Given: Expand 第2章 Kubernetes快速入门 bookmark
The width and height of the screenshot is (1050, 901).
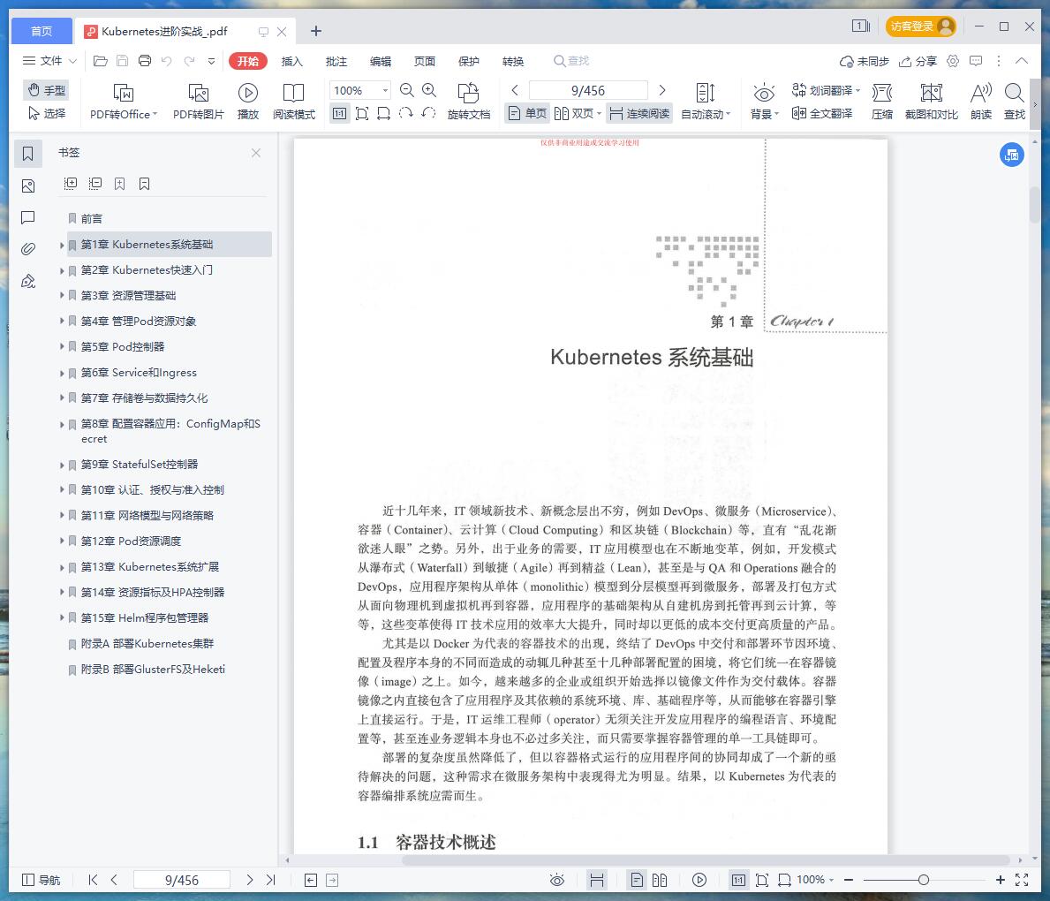Looking at the screenshot, I should pos(62,270).
